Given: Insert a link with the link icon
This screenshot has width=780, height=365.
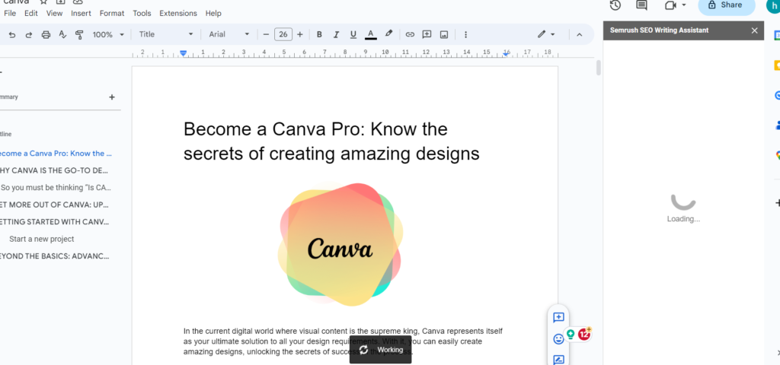Looking at the screenshot, I should [410, 34].
